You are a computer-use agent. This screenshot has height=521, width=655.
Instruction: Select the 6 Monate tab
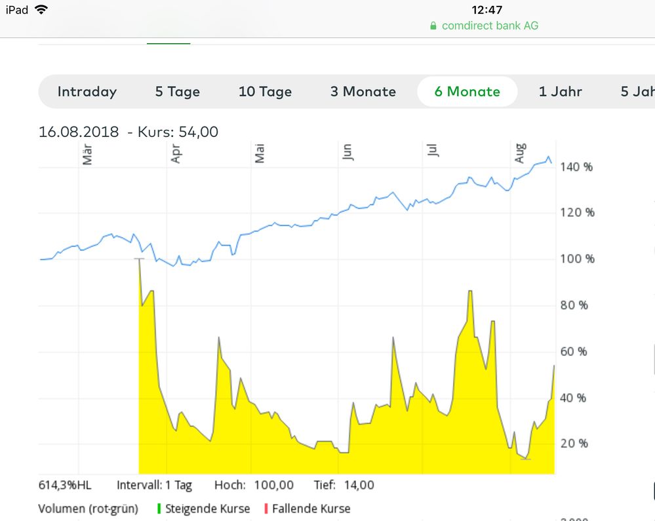[467, 92]
